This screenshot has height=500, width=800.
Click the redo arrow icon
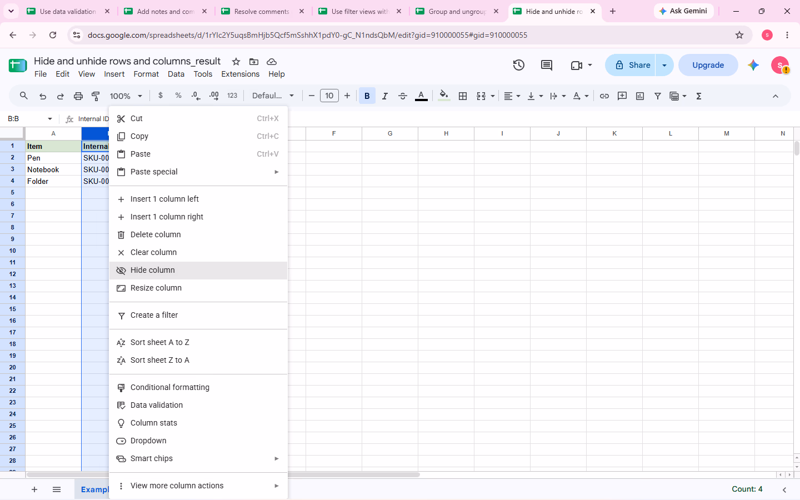[61, 96]
